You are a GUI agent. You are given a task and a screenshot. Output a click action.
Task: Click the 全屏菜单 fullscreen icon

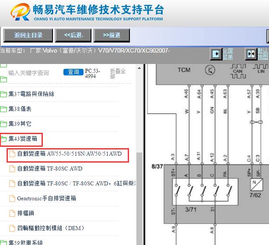pyautogui.click(x=216, y=54)
